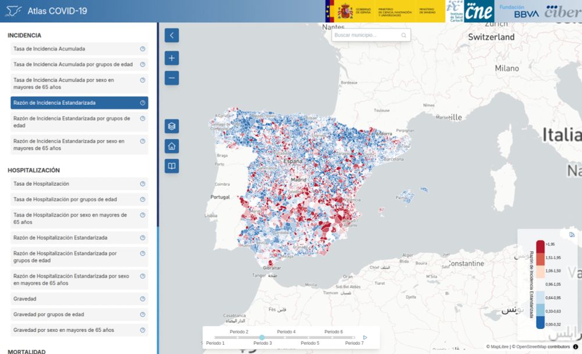Select Tasa de Incidencia Acumulada por grupos de edad
This screenshot has width=582, height=354.
pyautogui.click(x=79, y=64)
